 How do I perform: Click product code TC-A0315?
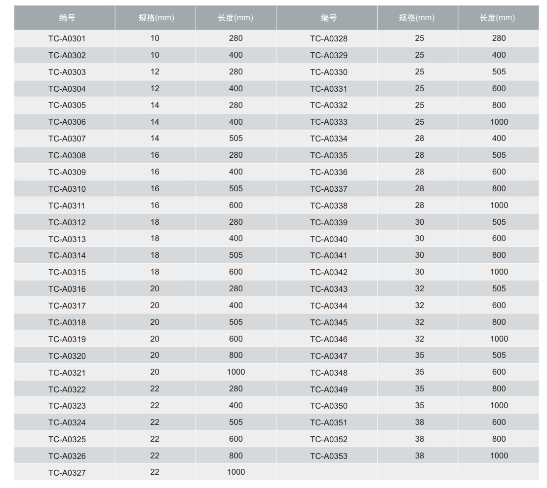pyautogui.click(x=67, y=273)
